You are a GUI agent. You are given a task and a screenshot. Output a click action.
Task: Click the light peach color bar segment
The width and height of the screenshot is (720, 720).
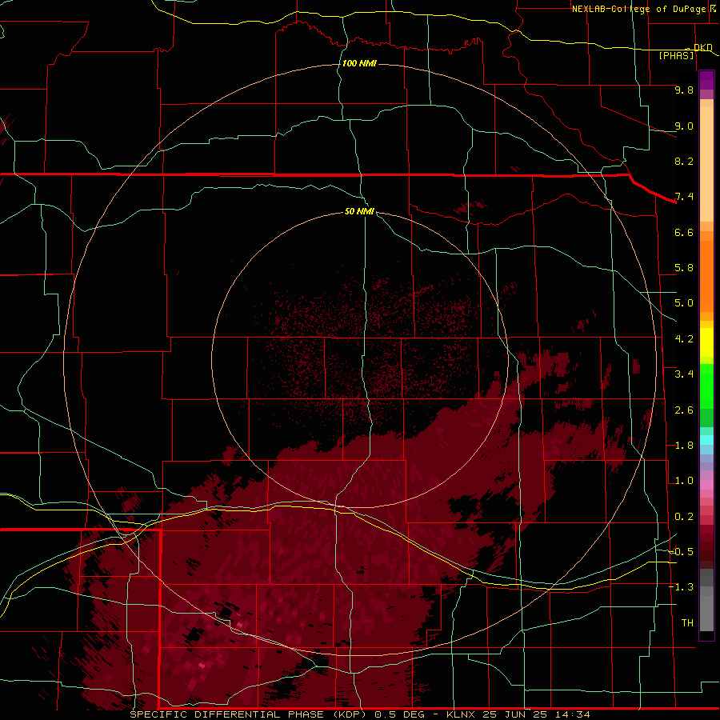pyautogui.click(x=706, y=164)
